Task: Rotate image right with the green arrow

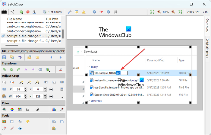Action: [18, 69]
